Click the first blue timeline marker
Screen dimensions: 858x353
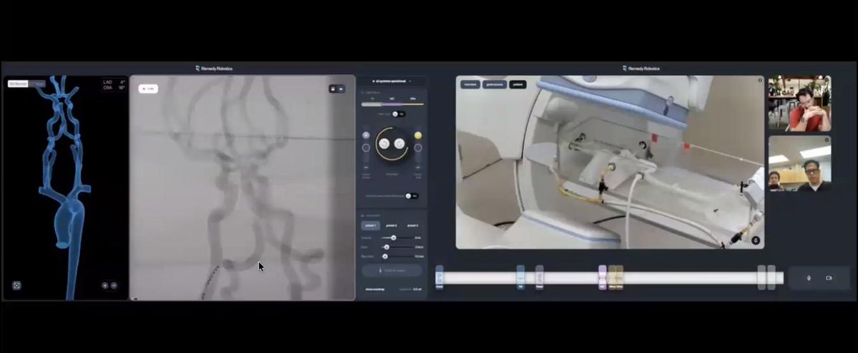(440, 277)
